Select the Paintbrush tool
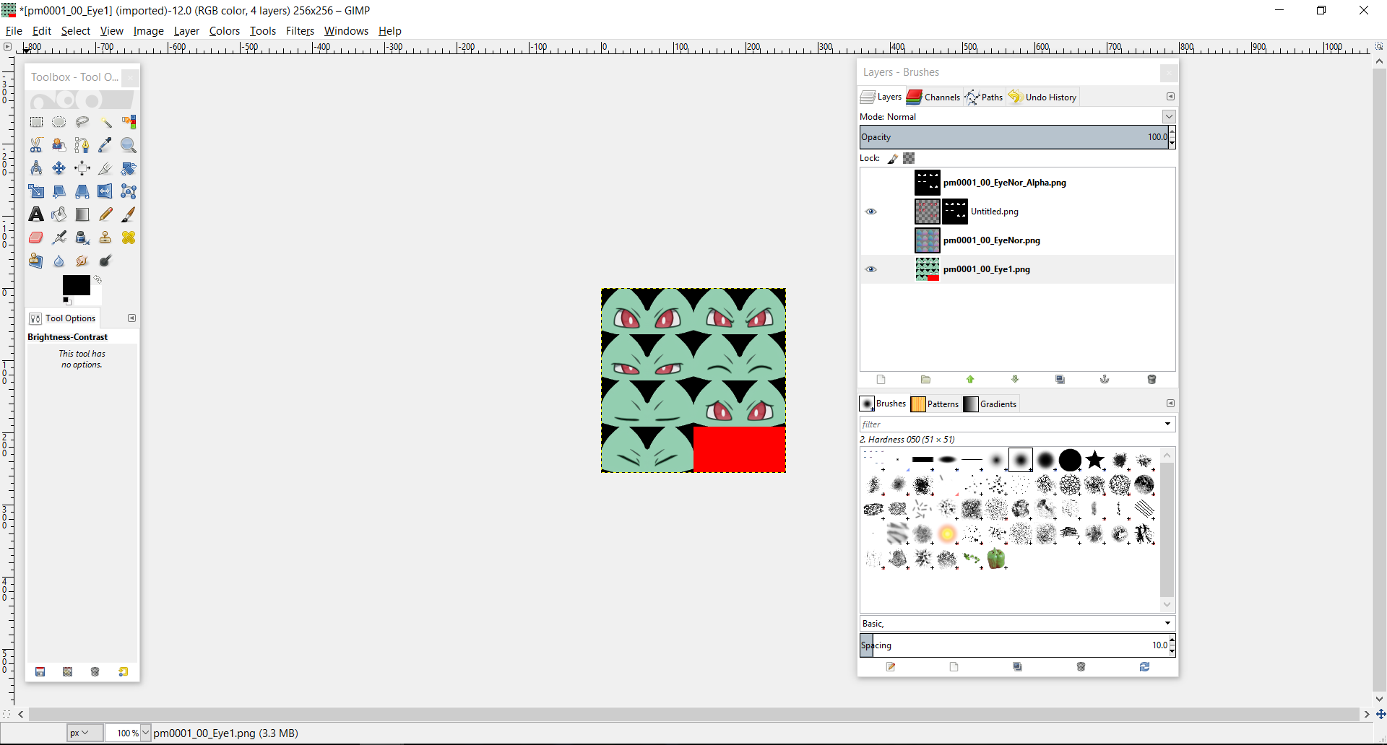 pyautogui.click(x=129, y=214)
